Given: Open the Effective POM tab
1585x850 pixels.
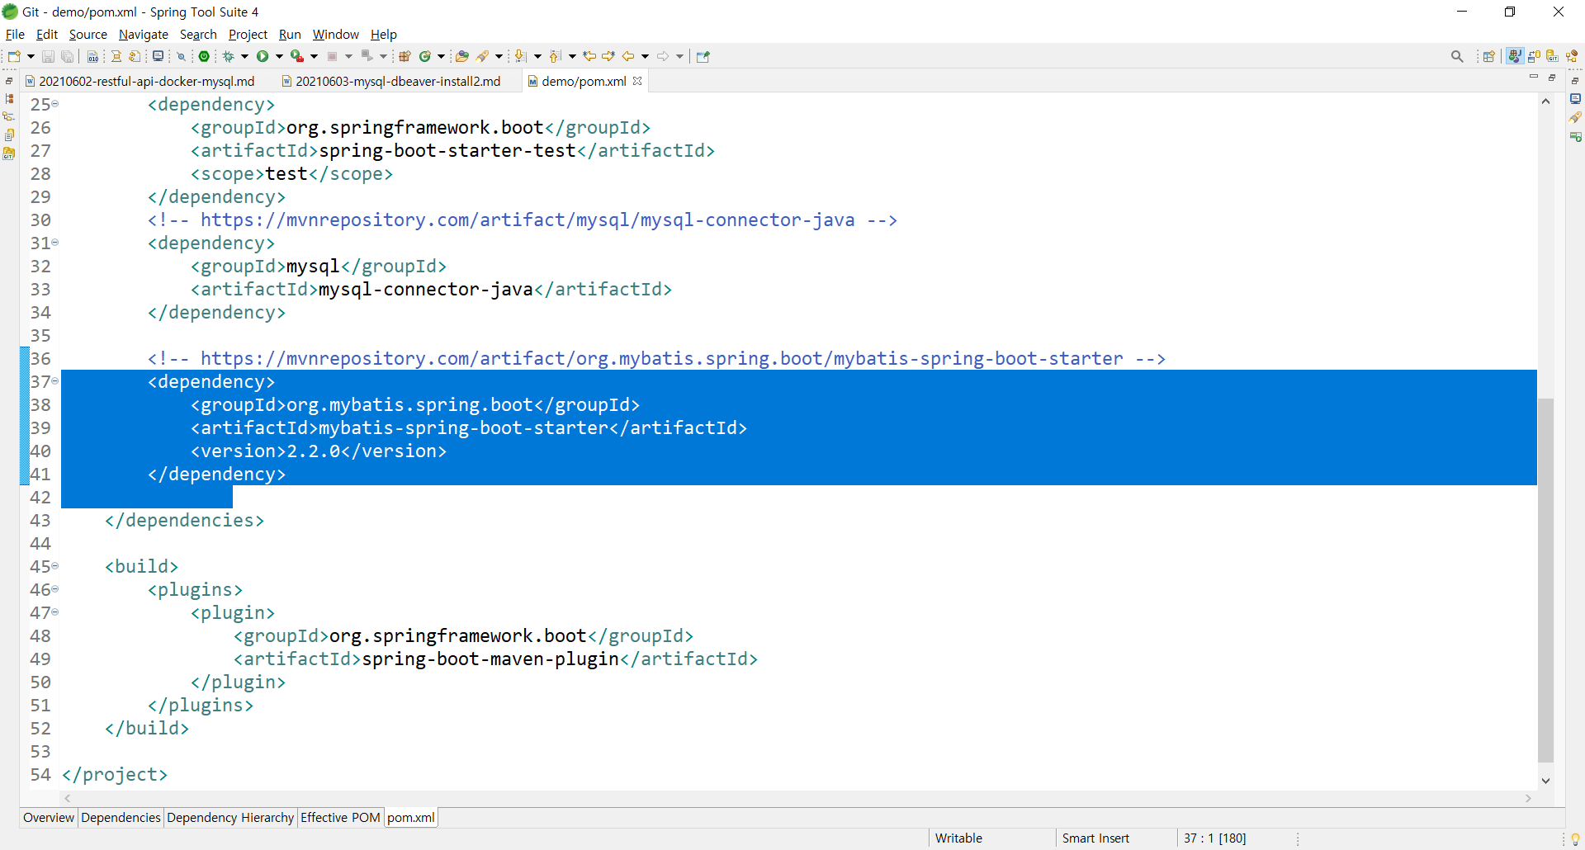Looking at the screenshot, I should pyautogui.click(x=340, y=817).
